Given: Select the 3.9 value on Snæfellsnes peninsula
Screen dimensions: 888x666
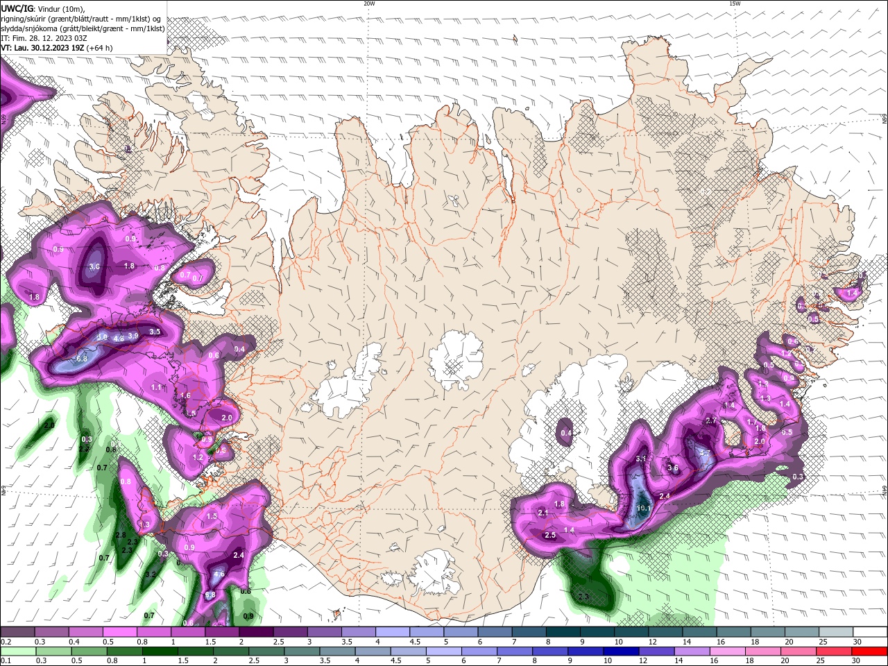Looking at the screenshot, I should coord(133,336).
